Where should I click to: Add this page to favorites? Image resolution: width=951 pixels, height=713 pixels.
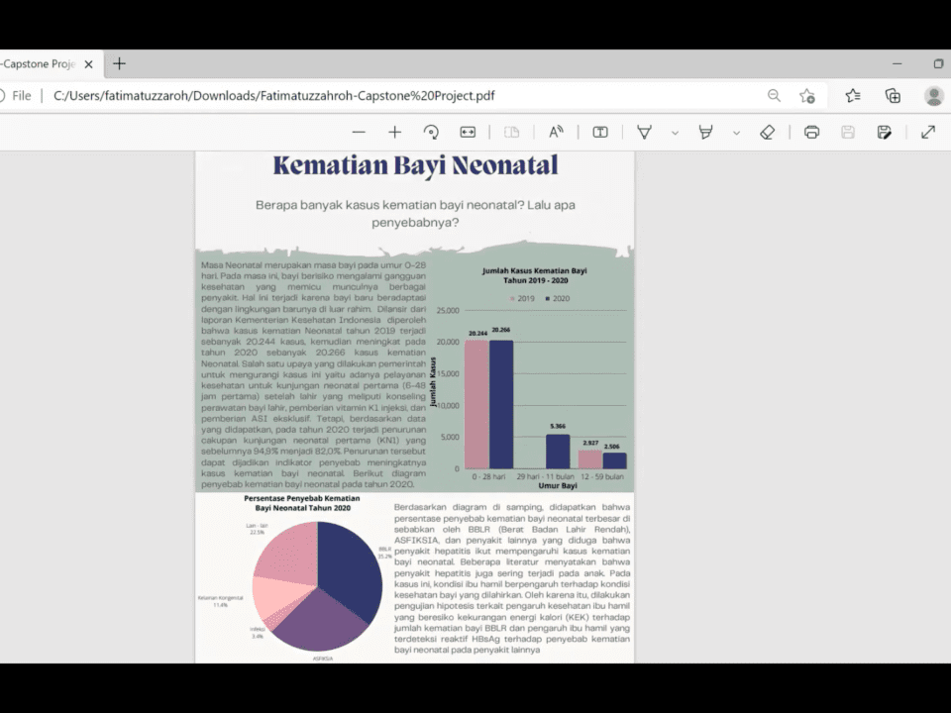[x=807, y=96]
